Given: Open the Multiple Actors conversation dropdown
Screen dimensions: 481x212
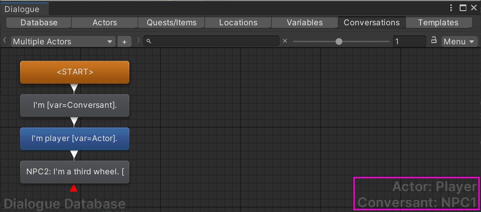Looking at the screenshot, I should 63,42.
